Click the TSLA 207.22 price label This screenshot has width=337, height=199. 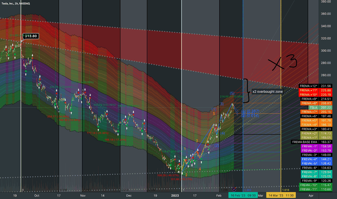point(320,107)
